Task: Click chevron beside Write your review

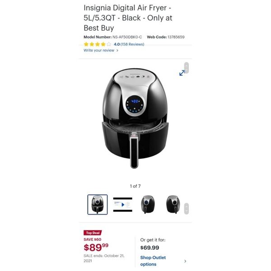Action: (117, 51)
